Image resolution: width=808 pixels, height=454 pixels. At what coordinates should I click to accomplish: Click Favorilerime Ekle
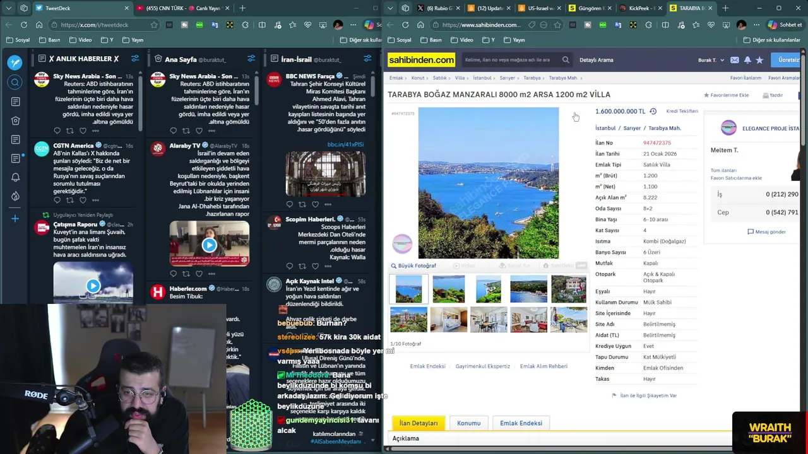[726, 95]
